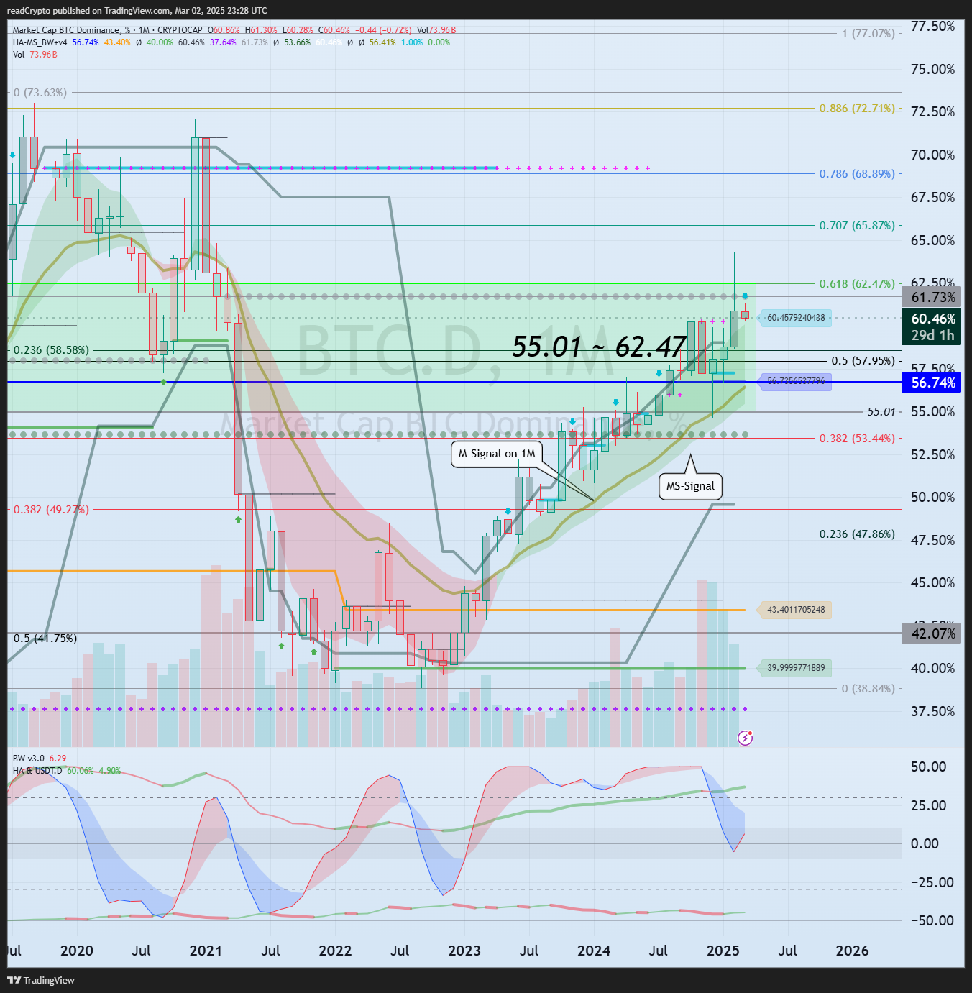
Task: Select the Vol 73.96B indicator legend
Action: 35,55
